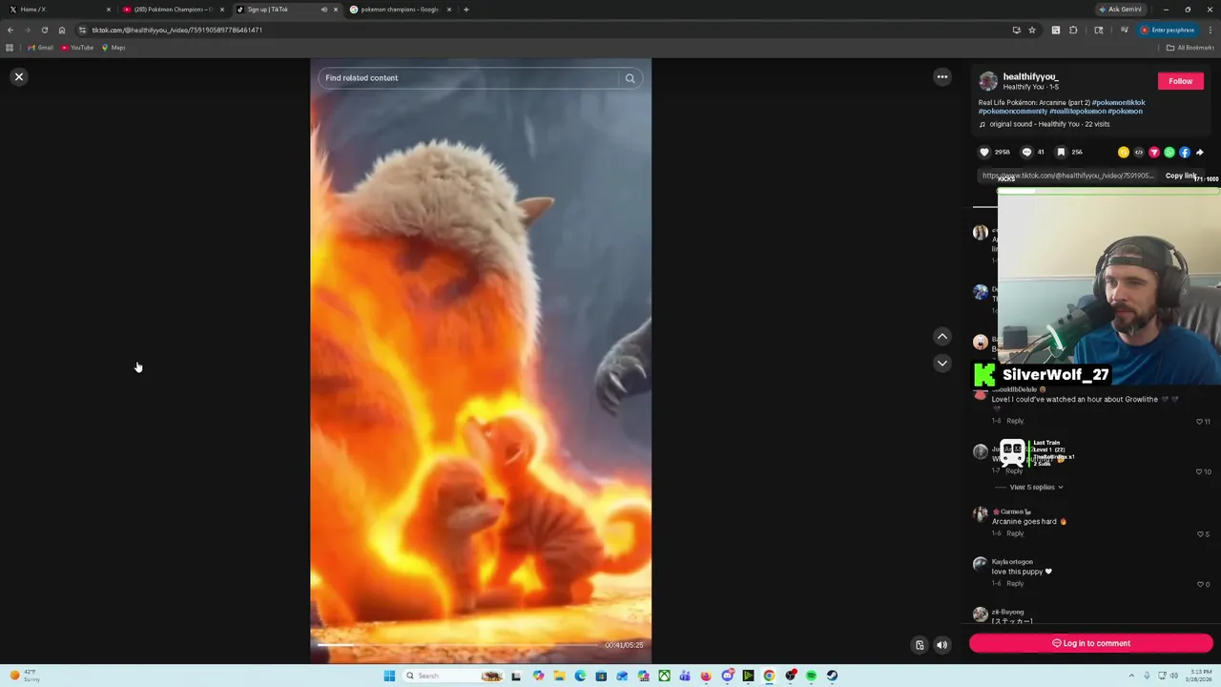Go to next video with down chevron
Viewport: 1221px width, 687px height.
tap(942, 363)
